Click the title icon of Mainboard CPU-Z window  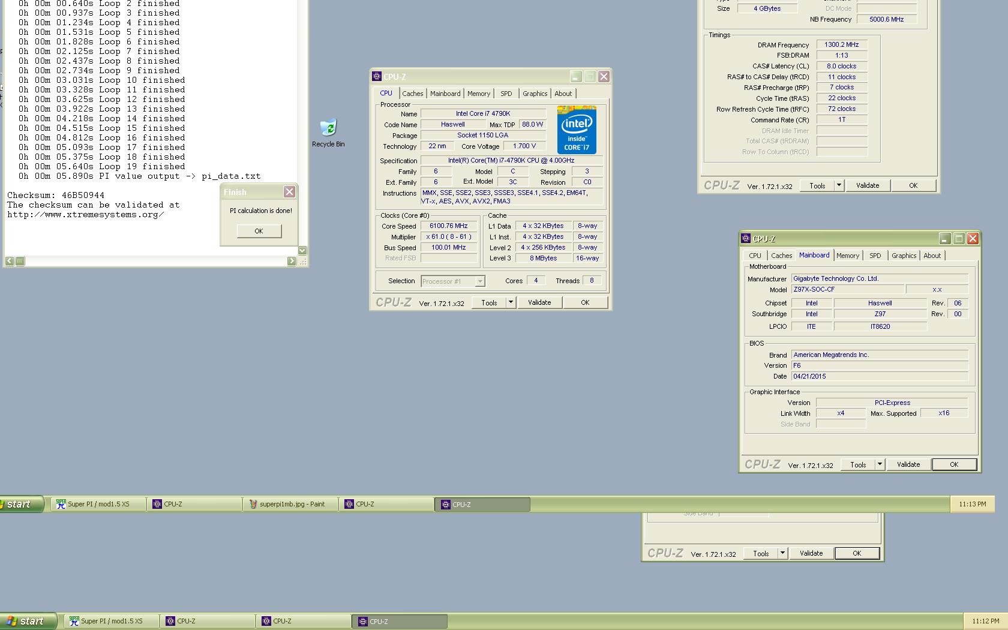pos(746,238)
